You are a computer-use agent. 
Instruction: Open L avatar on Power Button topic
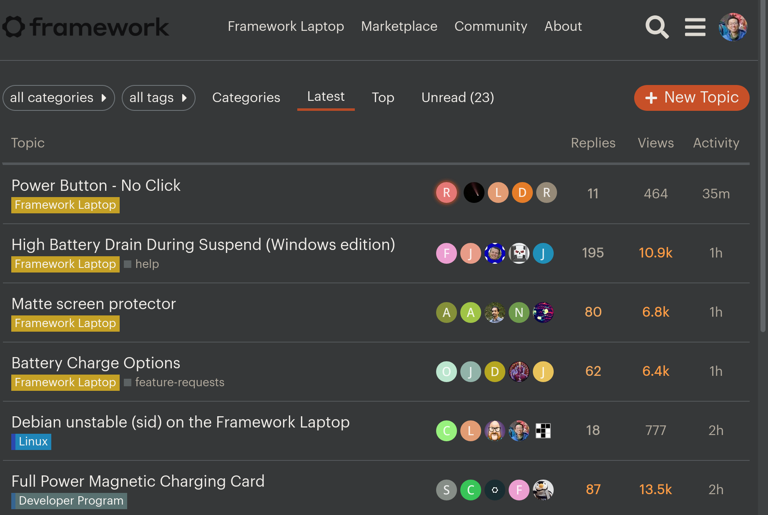[x=498, y=192]
